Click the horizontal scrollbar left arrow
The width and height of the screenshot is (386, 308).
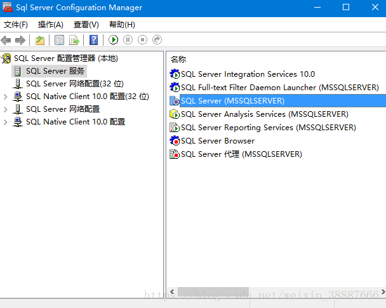point(172,292)
